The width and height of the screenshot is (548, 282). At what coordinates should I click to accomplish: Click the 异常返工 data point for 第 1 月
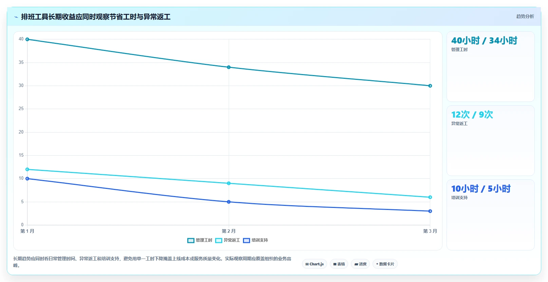pyautogui.click(x=27, y=169)
